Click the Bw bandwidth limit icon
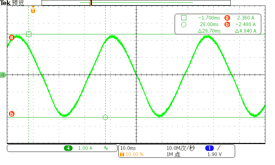Image resolution: width=275 pixels, height=165 pixels. [x=106, y=148]
